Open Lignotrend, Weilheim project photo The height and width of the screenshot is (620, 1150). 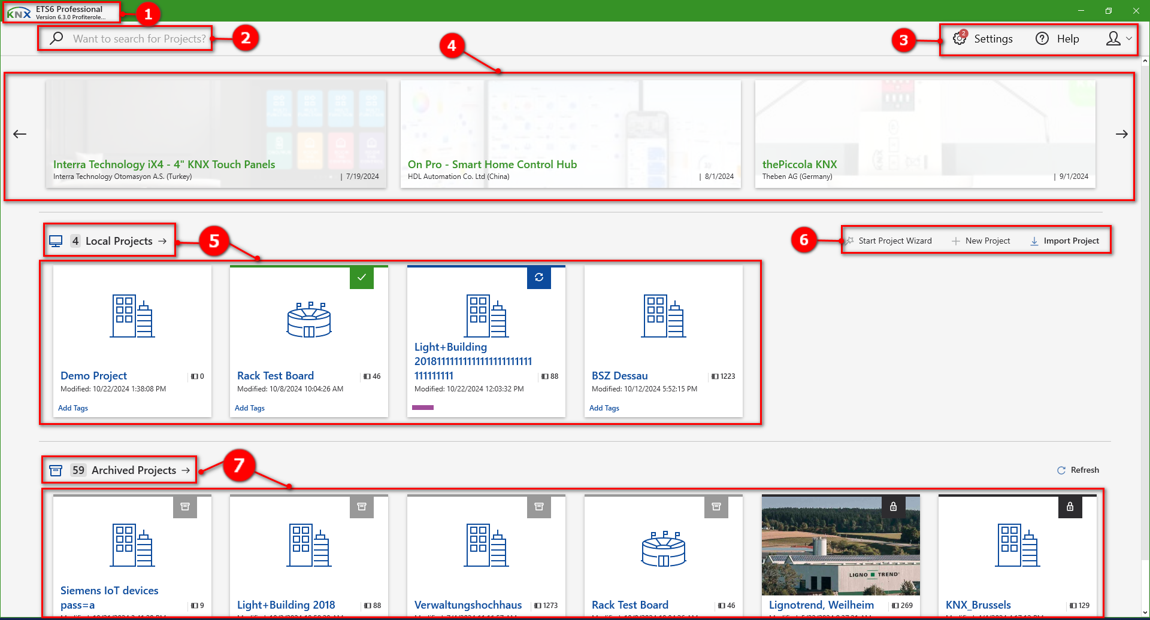pos(841,545)
